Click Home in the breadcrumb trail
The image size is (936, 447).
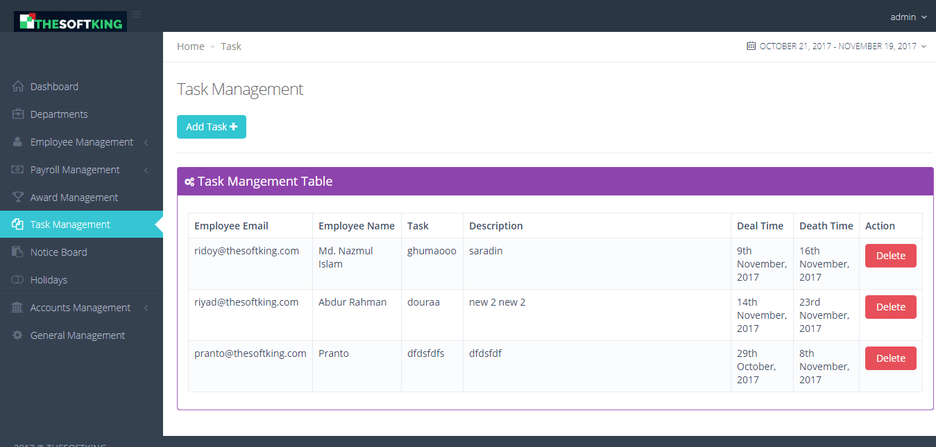[x=190, y=46]
